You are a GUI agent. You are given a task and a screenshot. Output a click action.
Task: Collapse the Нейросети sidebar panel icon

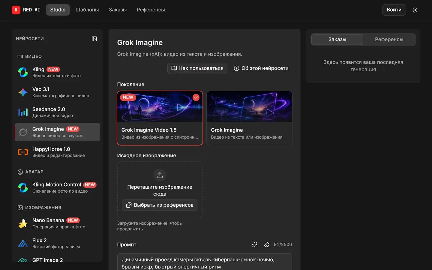(x=94, y=39)
